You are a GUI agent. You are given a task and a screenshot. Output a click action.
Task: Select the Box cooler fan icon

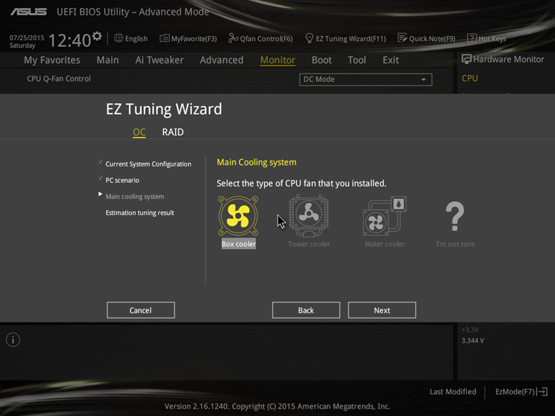coord(238,216)
